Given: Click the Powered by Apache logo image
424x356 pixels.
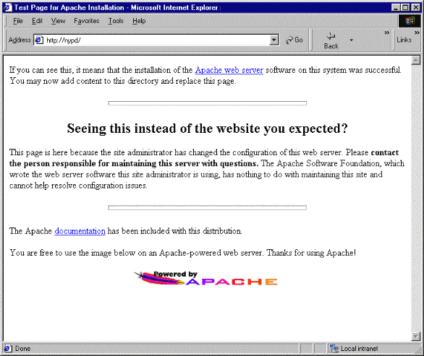Looking at the screenshot, I should point(205,278).
